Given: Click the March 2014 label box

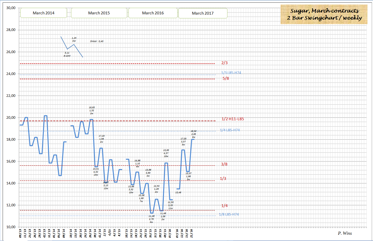Looking at the screenshot, I should click(x=44, y=13).
